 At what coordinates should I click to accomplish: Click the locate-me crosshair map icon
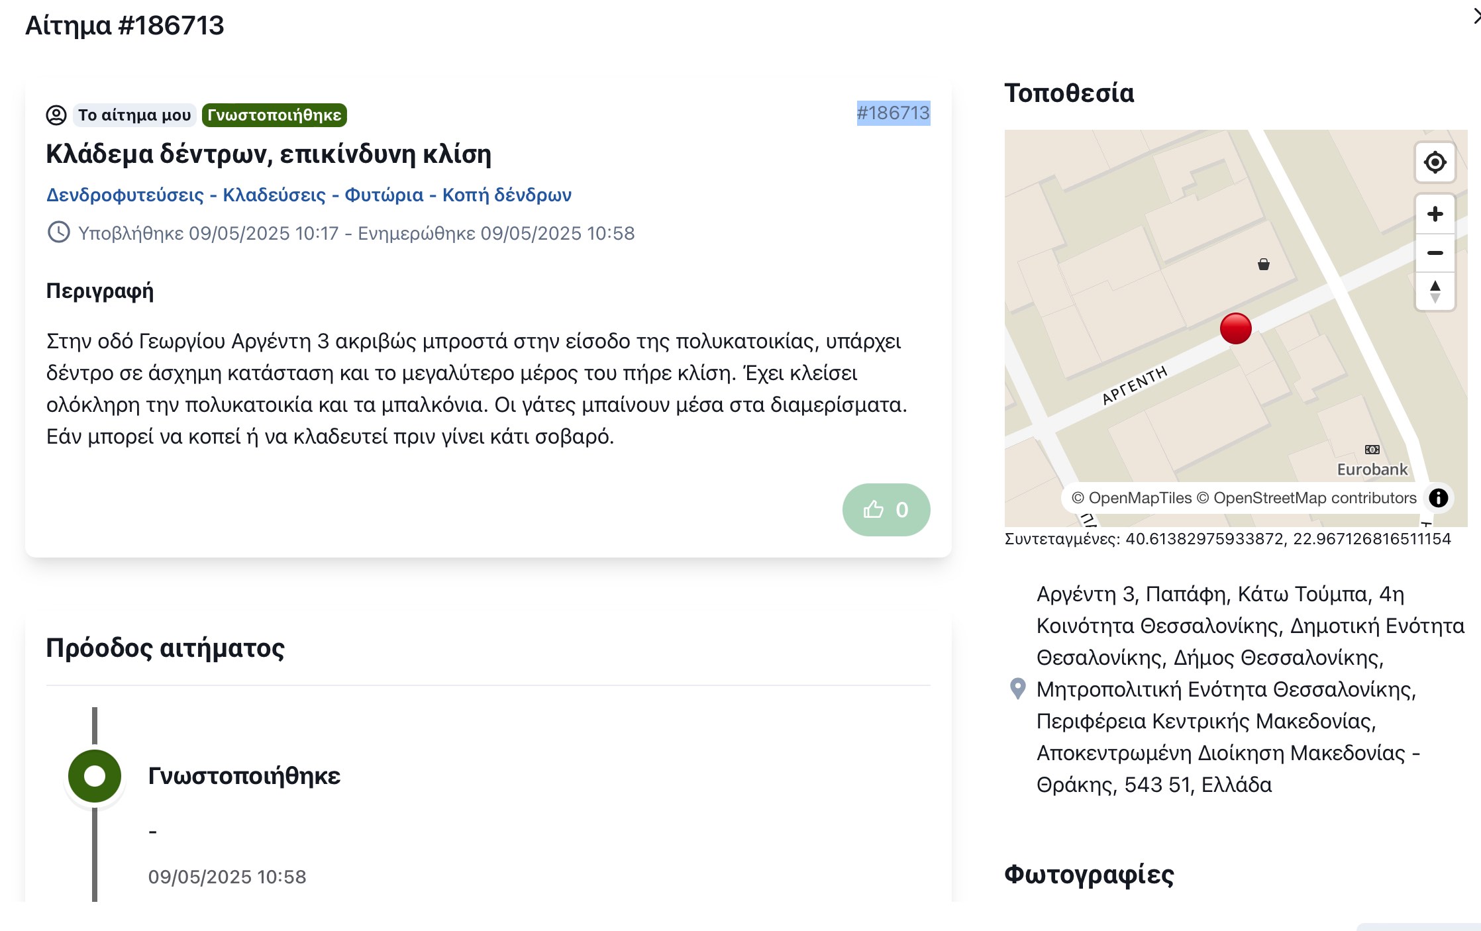click(1435, 162)
